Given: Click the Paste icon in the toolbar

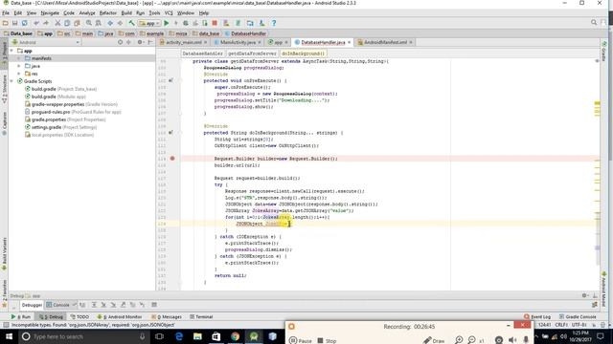Looking at the screenshot, I should click(x=77, y=23).
